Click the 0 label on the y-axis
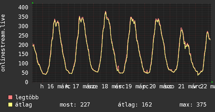 coord(26,82)
